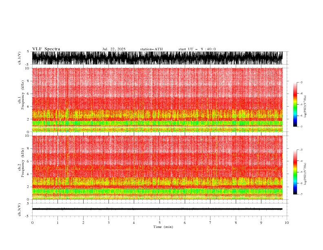Click the "station=ATH" label
323x250 pixels.
[x=151, y=49]
